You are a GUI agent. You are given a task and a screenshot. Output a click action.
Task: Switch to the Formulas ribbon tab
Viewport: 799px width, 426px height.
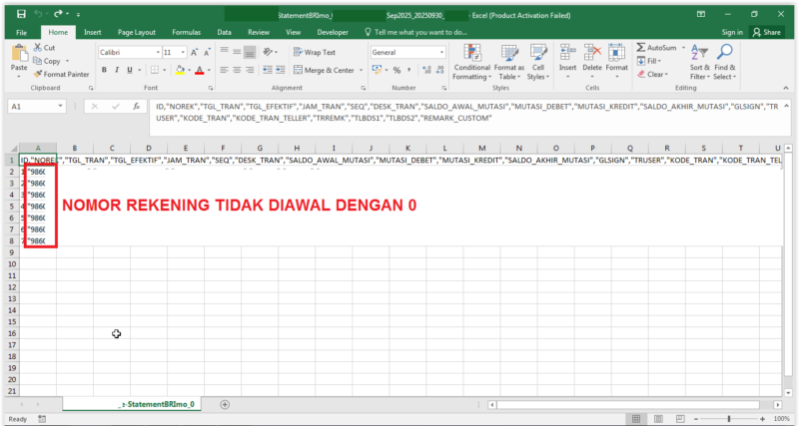click(187, 32)
